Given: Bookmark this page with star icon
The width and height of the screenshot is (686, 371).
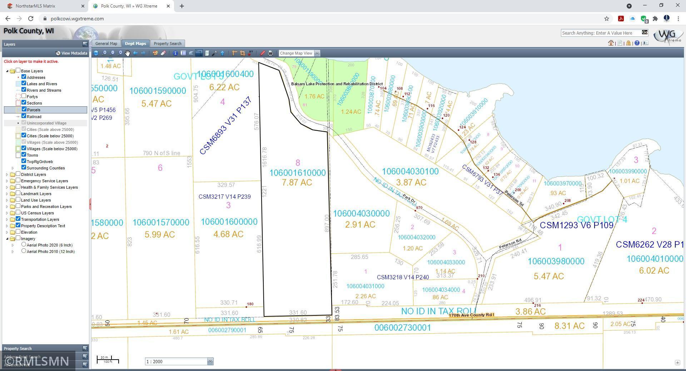Looking at the screenshot, I should point(606,19).
